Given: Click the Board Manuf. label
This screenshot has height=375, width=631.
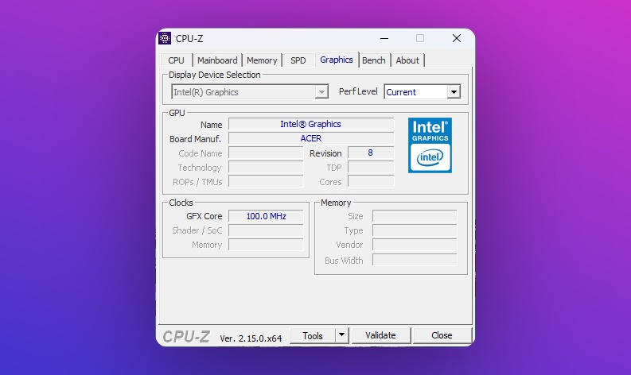Looking at the screenshot, I should coord(196,139).
